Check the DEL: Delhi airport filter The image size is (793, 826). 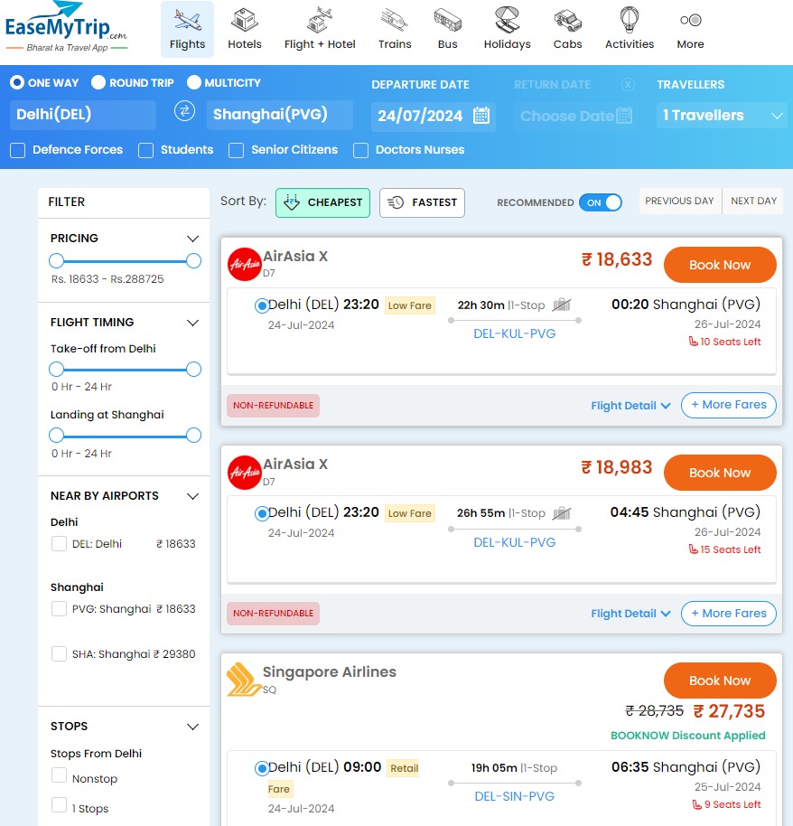[59, 544]
